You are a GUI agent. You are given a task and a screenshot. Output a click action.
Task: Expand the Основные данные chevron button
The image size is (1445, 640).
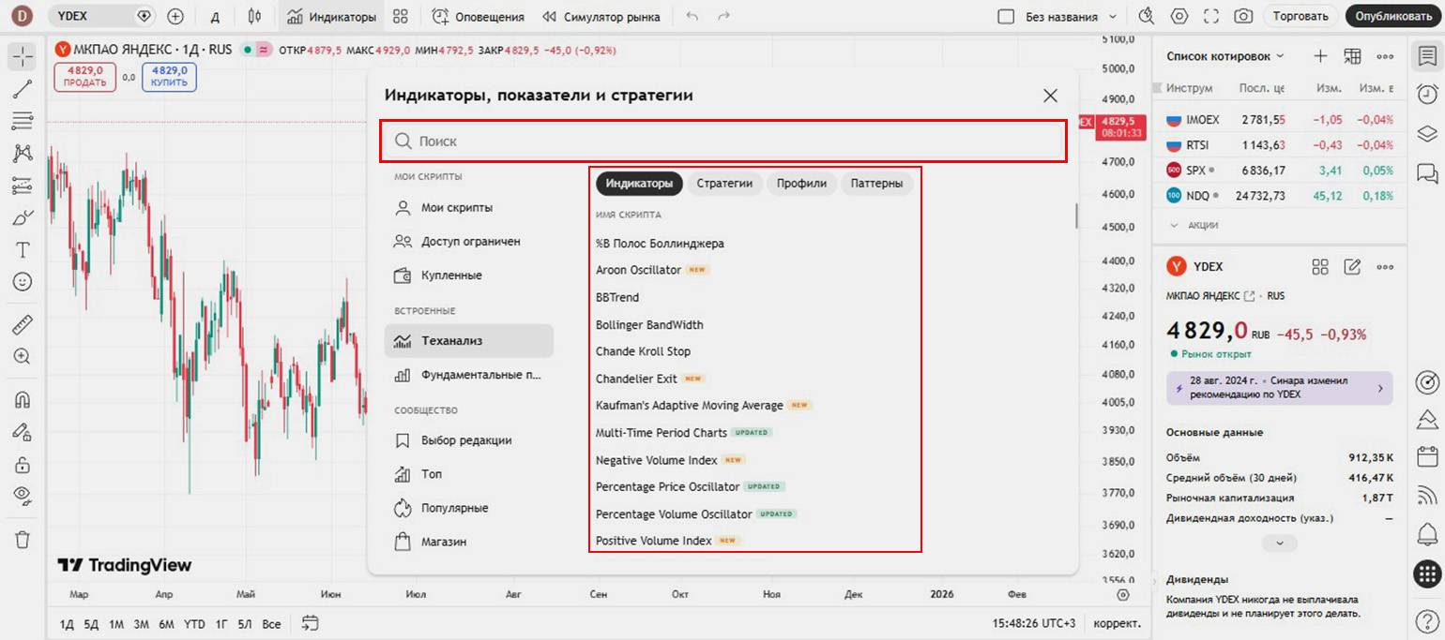coord(1279,543)
